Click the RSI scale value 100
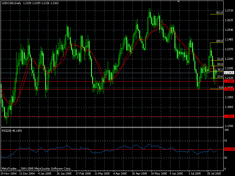 click(226, 130)
